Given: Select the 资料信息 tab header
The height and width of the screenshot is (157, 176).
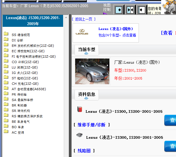Looking at the screenshot, I should [87, 95].
